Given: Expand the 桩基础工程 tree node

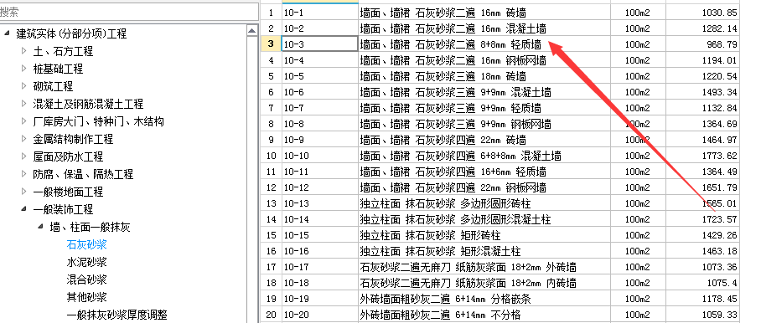Looking at the screenshot, I should [x=23, y=69].
